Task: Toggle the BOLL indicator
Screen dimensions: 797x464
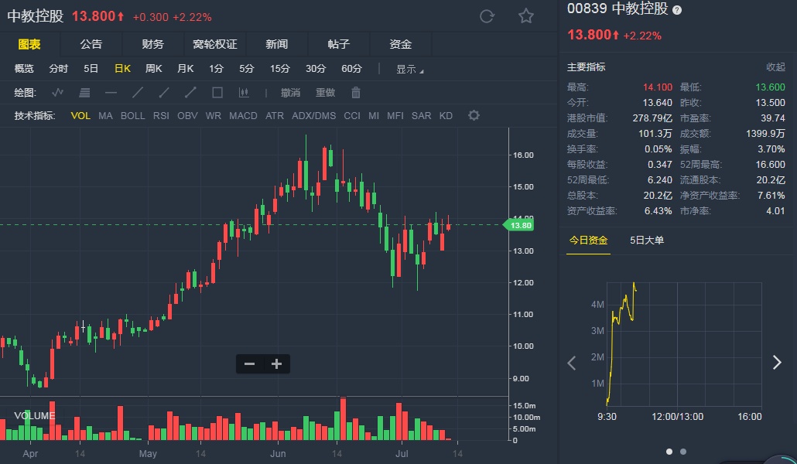Action: (x=132, y=116)
